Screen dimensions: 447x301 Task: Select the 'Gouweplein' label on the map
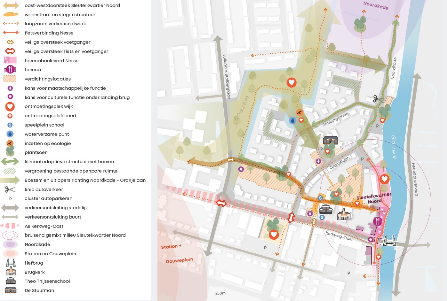[x=179, y=260]
